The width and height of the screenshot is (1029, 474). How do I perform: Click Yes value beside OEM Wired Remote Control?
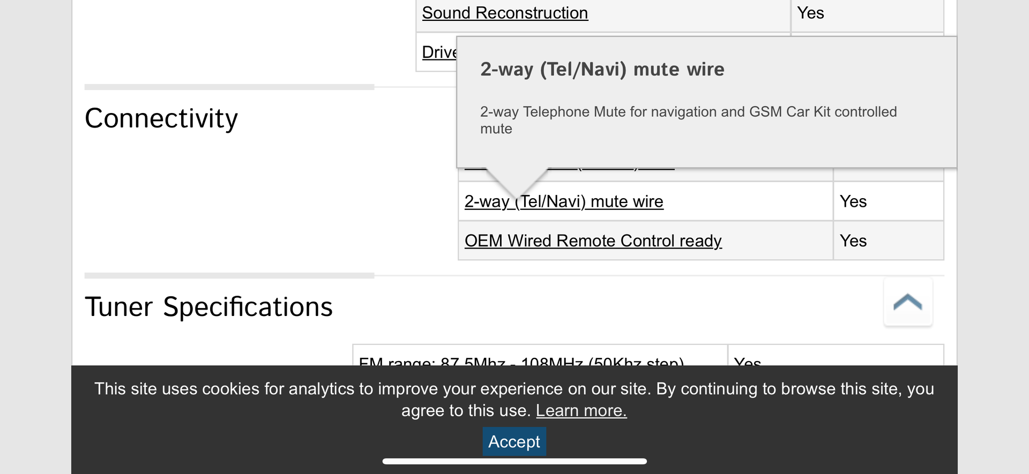pyautogui.click(x=853, y=241)
